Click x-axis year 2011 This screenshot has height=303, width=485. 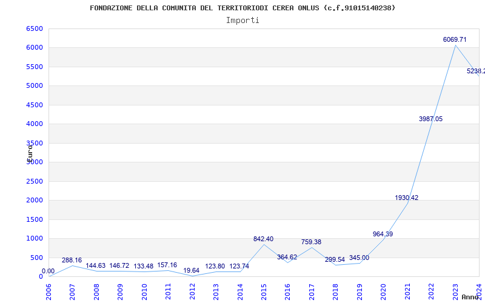(168, 292)
